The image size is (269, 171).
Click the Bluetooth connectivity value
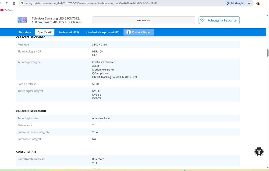pyautogui.click(x=98, y=159)
